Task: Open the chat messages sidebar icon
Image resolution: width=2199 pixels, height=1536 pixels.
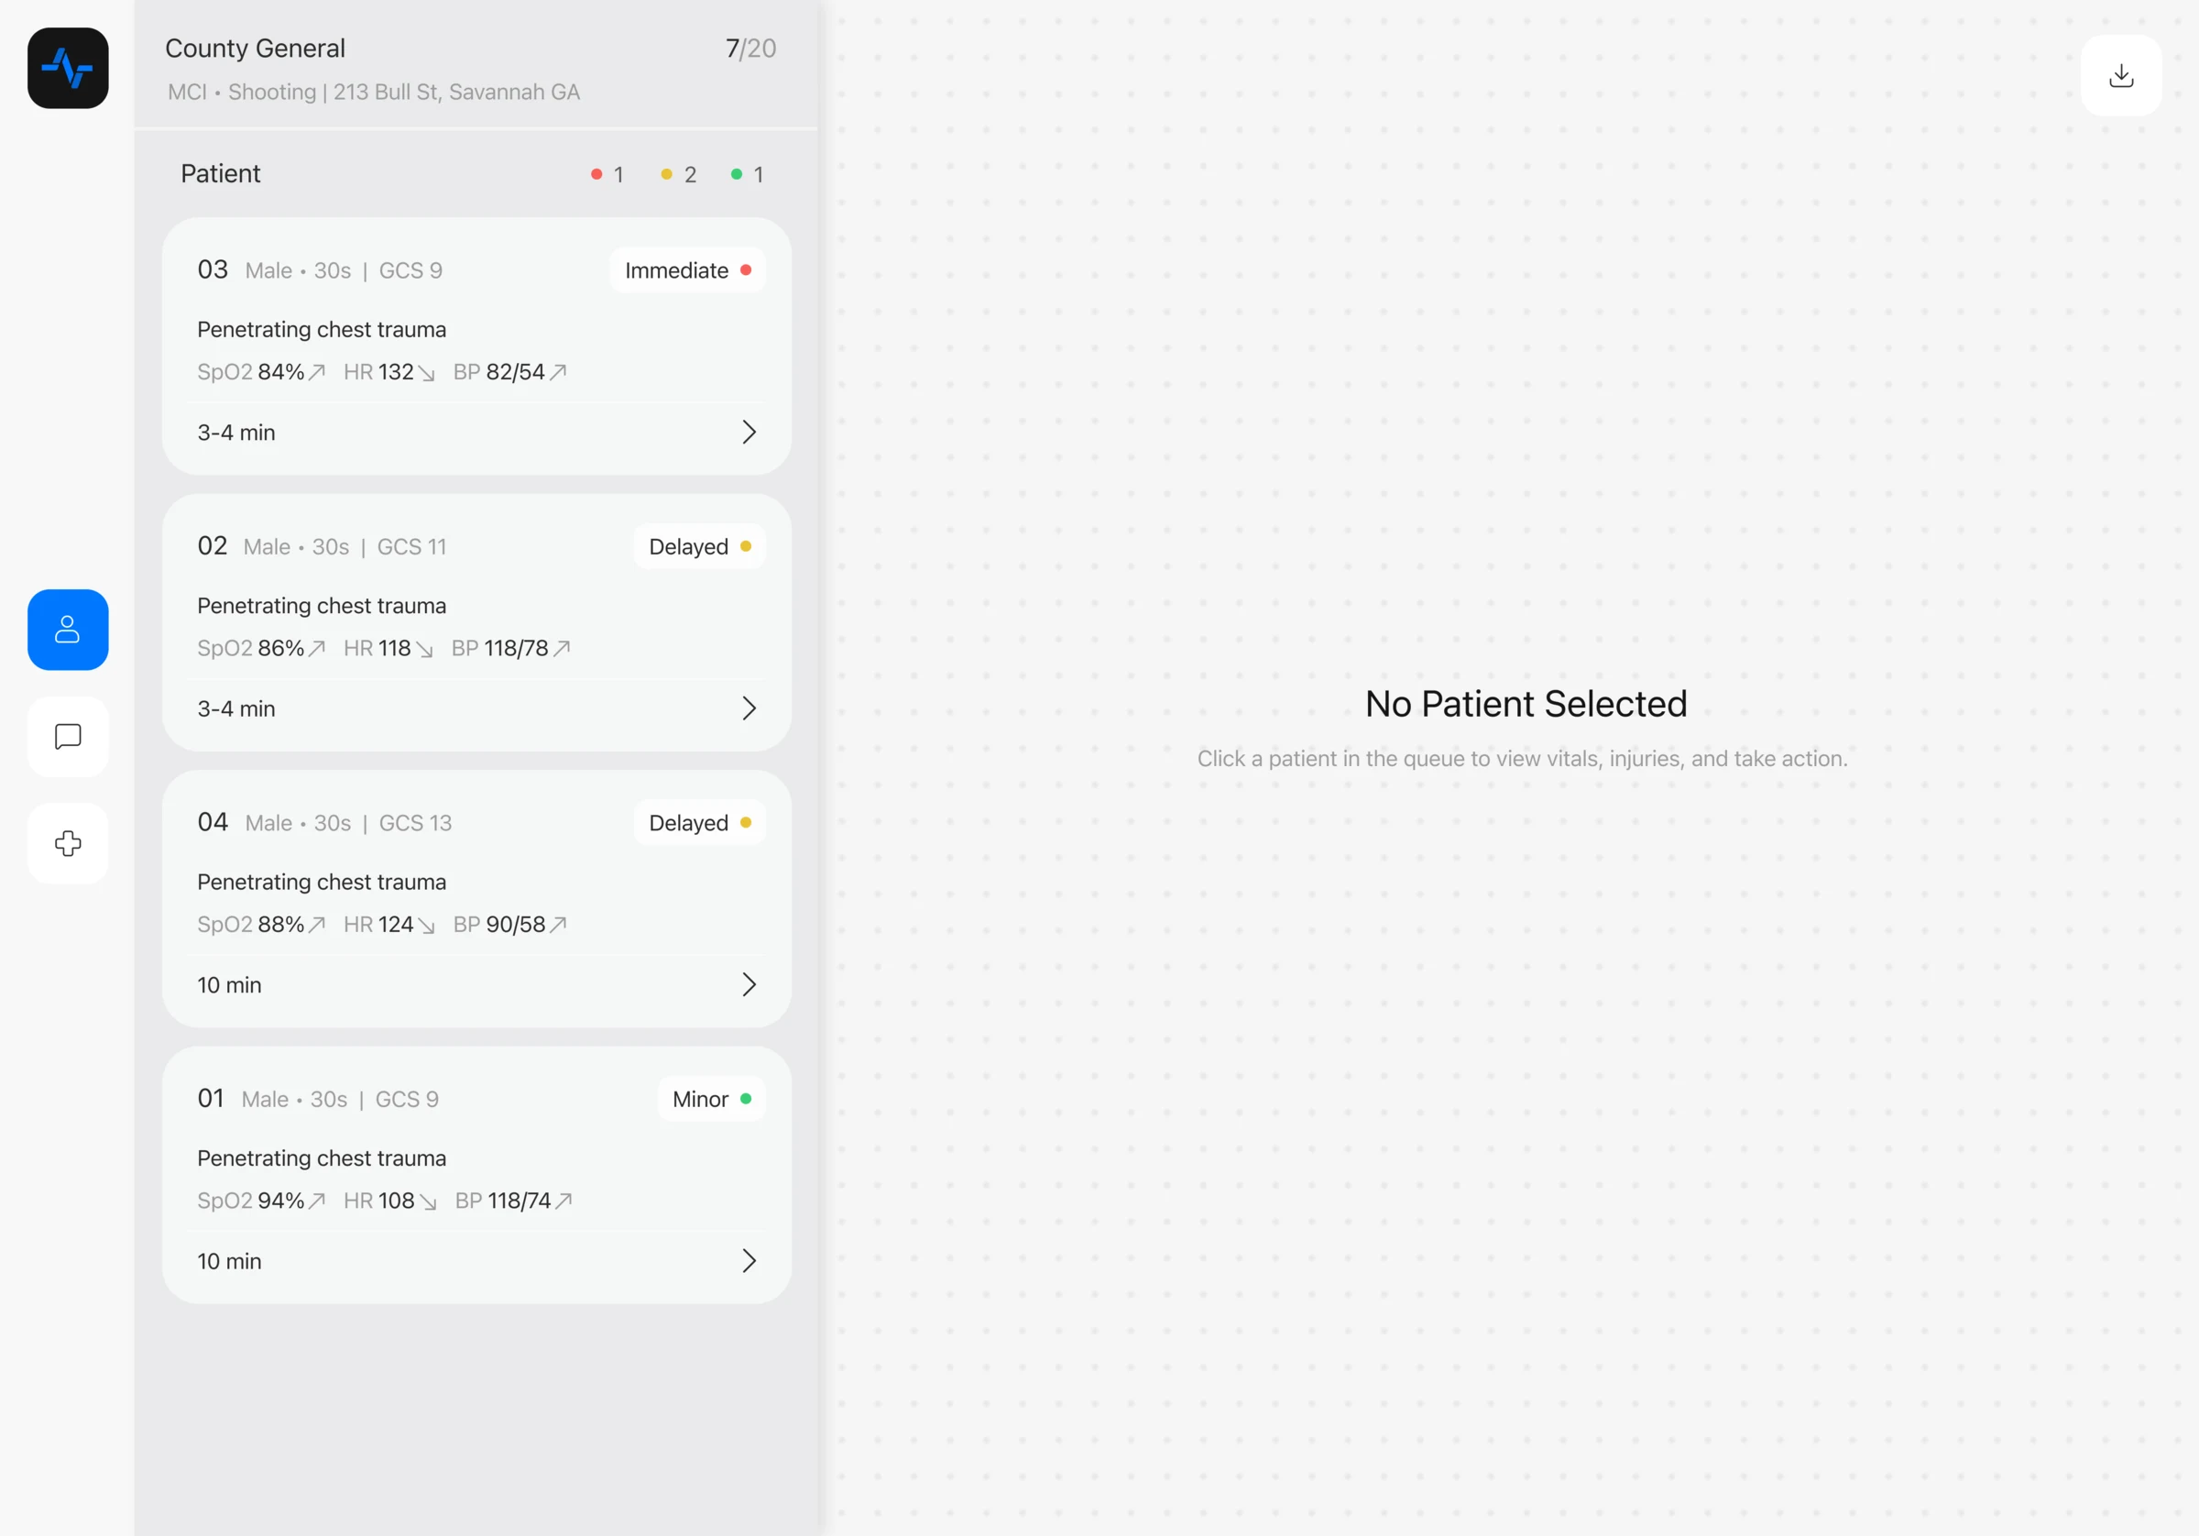Action: tap(68, 737)
